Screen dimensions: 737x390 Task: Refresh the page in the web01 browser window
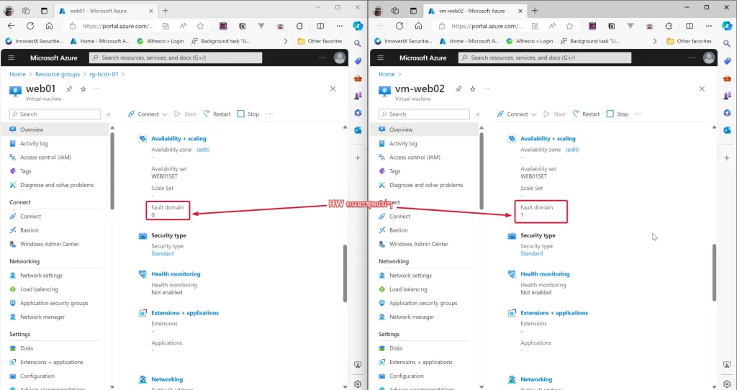30,26
